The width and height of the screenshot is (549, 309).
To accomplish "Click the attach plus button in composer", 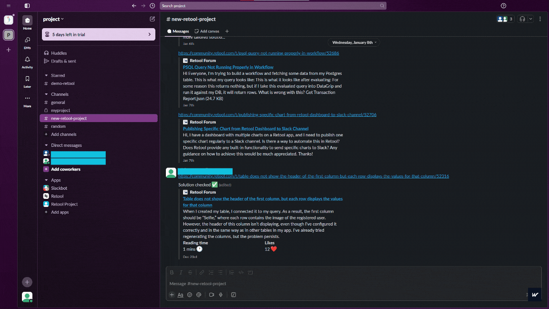I will tap(172, 295).
